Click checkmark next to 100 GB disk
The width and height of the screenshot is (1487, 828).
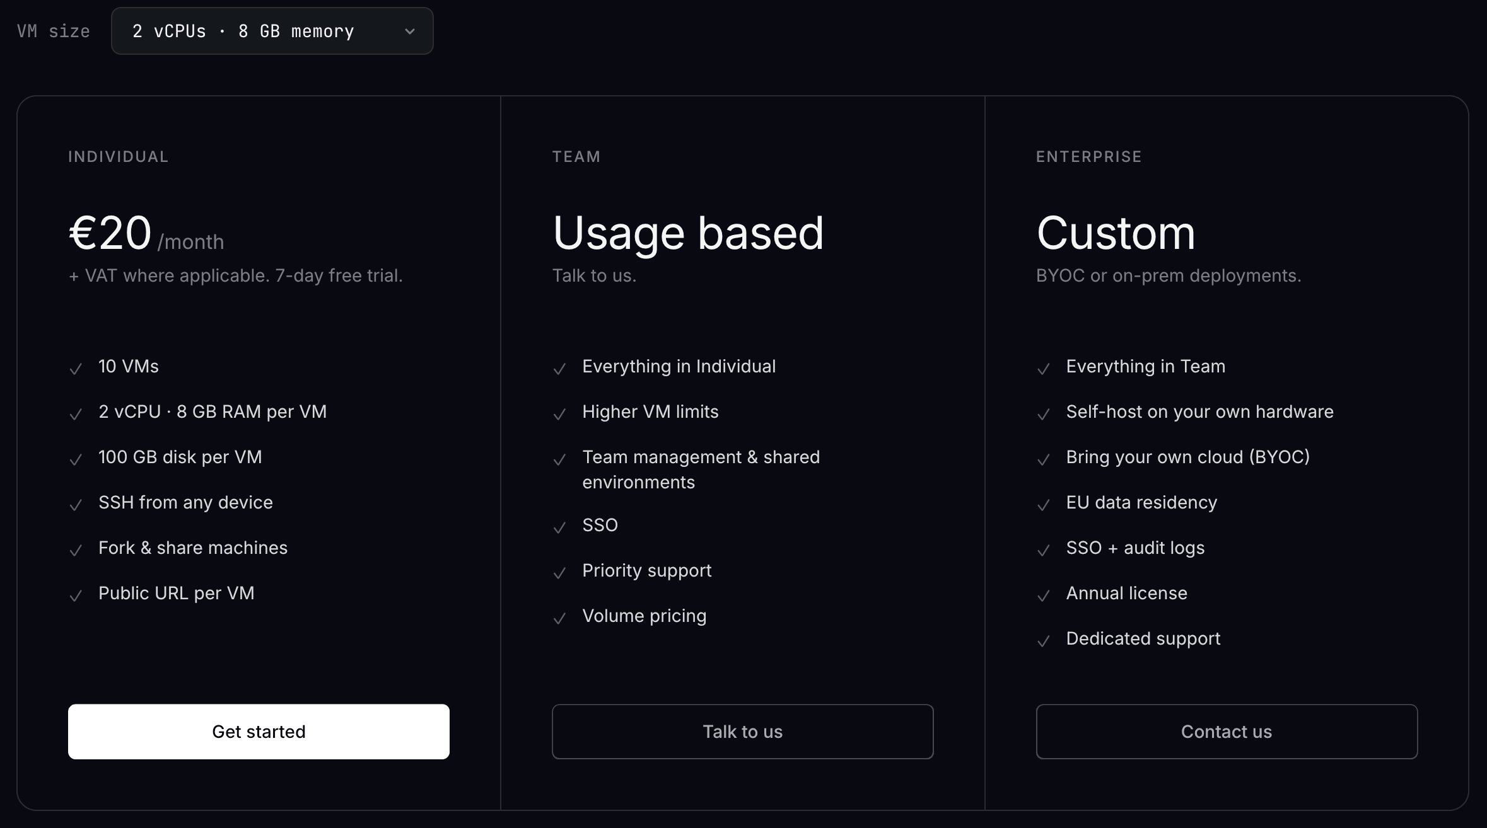[76, 459]
